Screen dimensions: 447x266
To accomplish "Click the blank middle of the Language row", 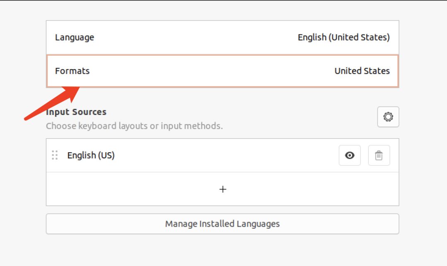I will click(195, 37).
